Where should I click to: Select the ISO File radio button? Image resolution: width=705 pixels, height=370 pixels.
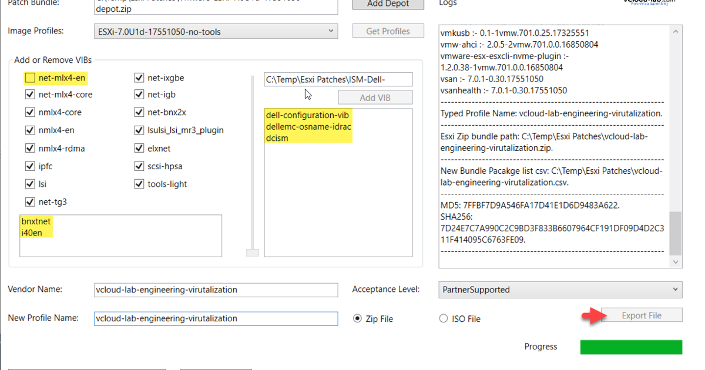point(444,319)
